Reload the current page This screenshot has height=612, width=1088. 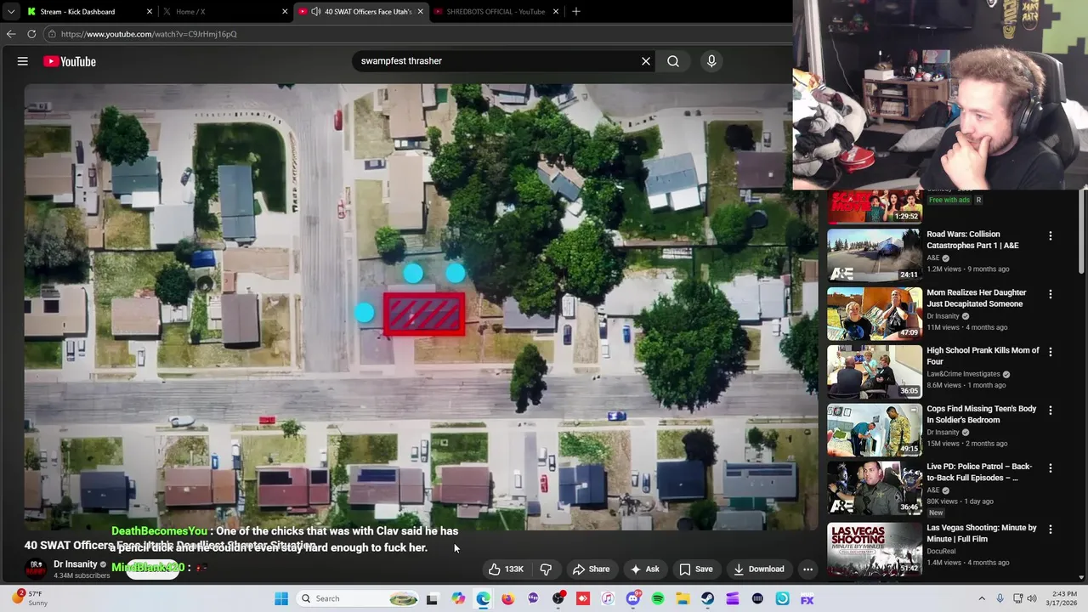tap(31, 34)
